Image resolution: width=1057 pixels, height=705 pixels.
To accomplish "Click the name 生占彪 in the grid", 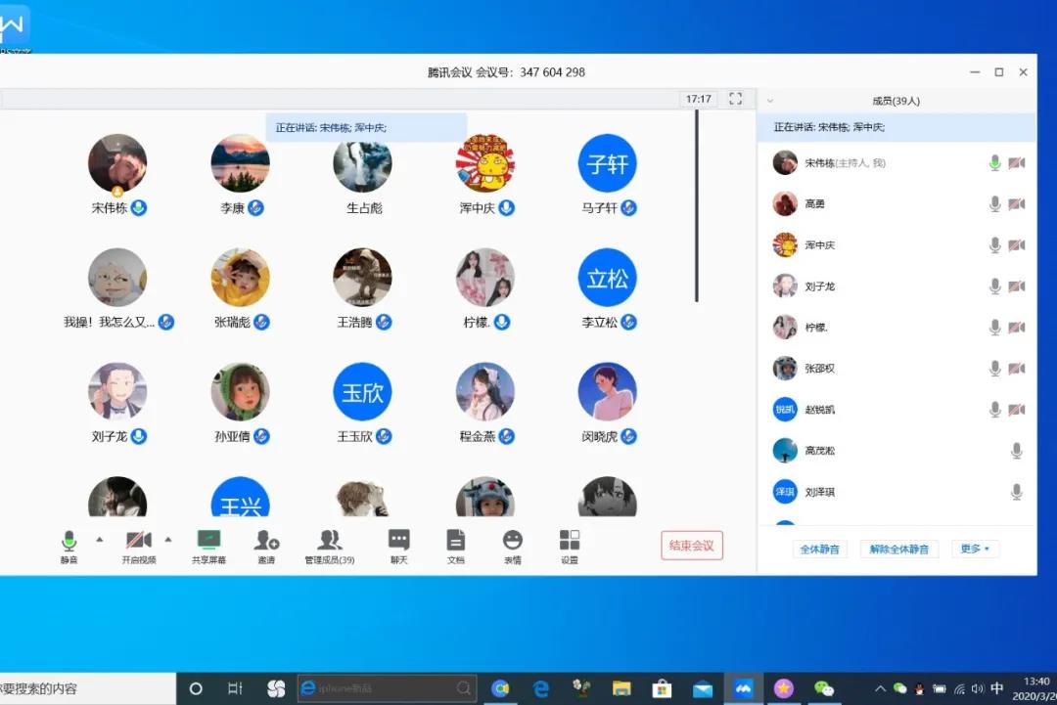I will (x=365, y=208).
